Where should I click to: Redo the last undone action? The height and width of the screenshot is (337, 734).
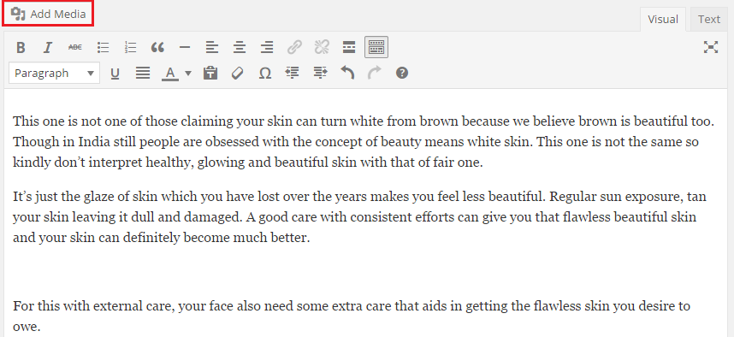pyautogui.click(x=375, y=73)
